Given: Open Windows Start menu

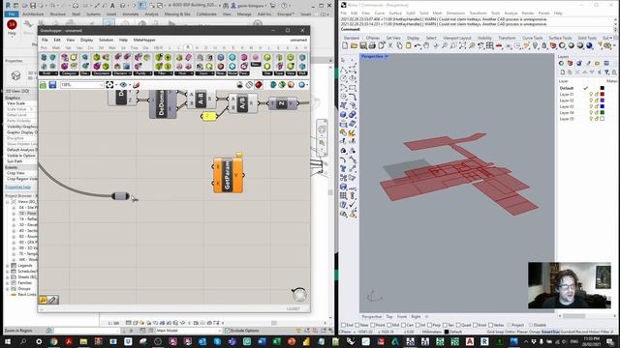Looking at the screenshot, I should 7,341.
